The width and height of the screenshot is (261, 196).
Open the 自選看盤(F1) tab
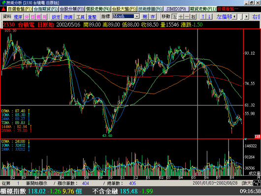coord(20,9)
